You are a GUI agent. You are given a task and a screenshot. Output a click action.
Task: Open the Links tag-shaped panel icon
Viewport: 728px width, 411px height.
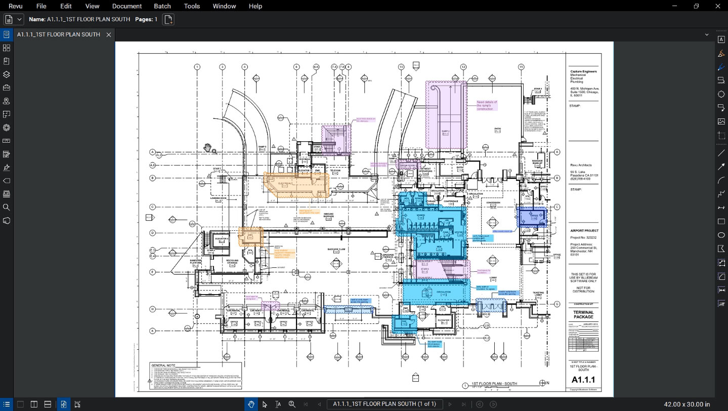(x=7, y=181)
